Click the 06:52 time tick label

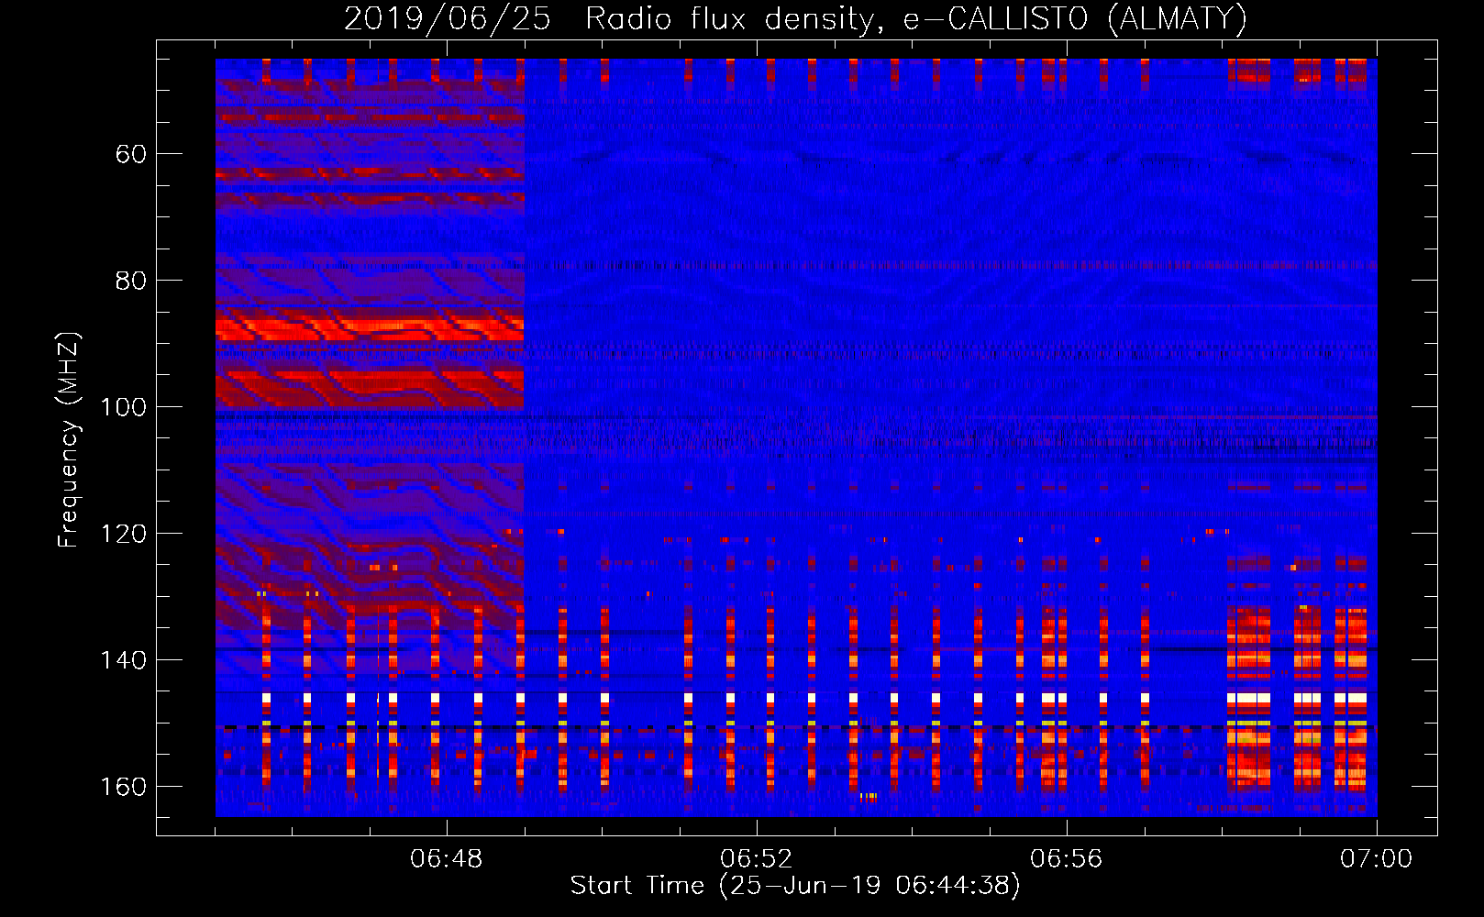(757, 859)
